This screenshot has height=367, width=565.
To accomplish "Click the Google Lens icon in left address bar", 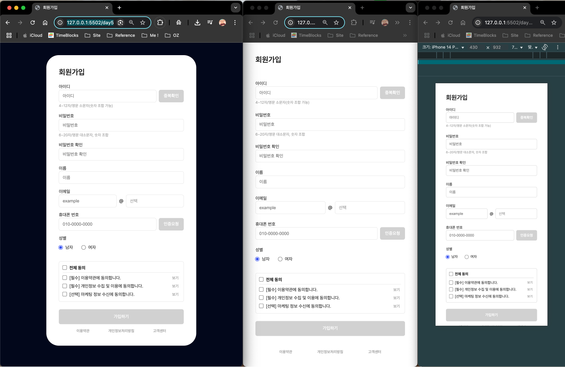I will pos(120,23).
